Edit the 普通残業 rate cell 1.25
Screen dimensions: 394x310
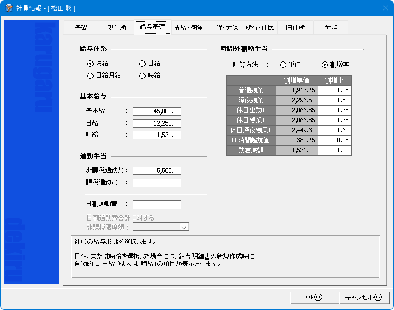point(335,90)
